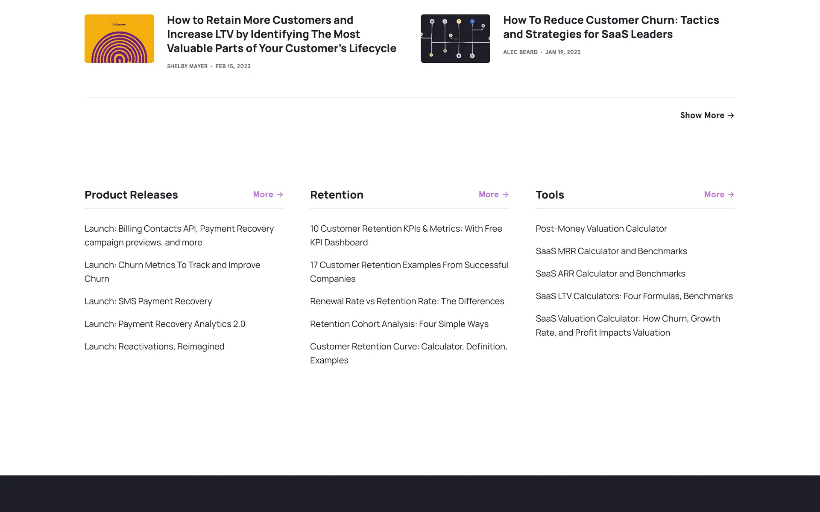The width and height of the screenshot is (820, 512).
Task: Open Launch: Churn Metrics To Track post
Action: pyautogui.click(x=172, y=272)
